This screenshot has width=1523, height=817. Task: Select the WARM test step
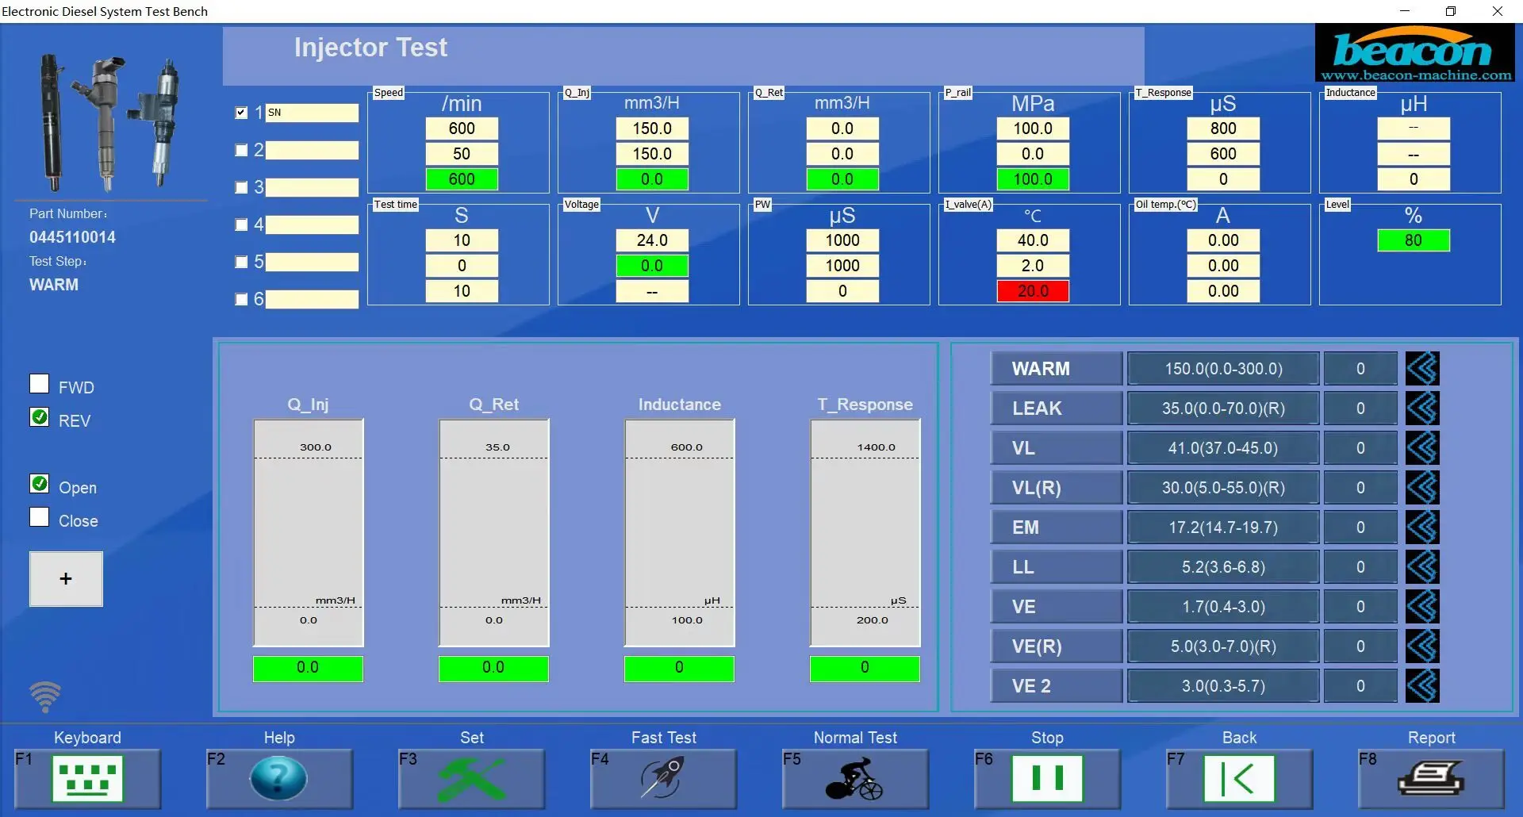pos(1057,369)
